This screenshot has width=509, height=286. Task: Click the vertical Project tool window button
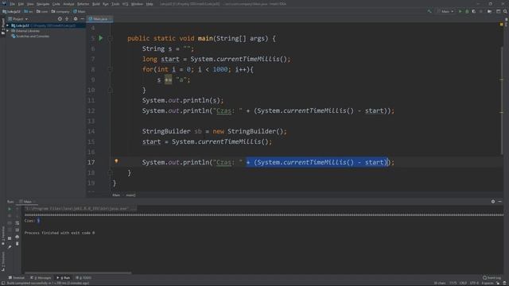(x=3, y=25)
